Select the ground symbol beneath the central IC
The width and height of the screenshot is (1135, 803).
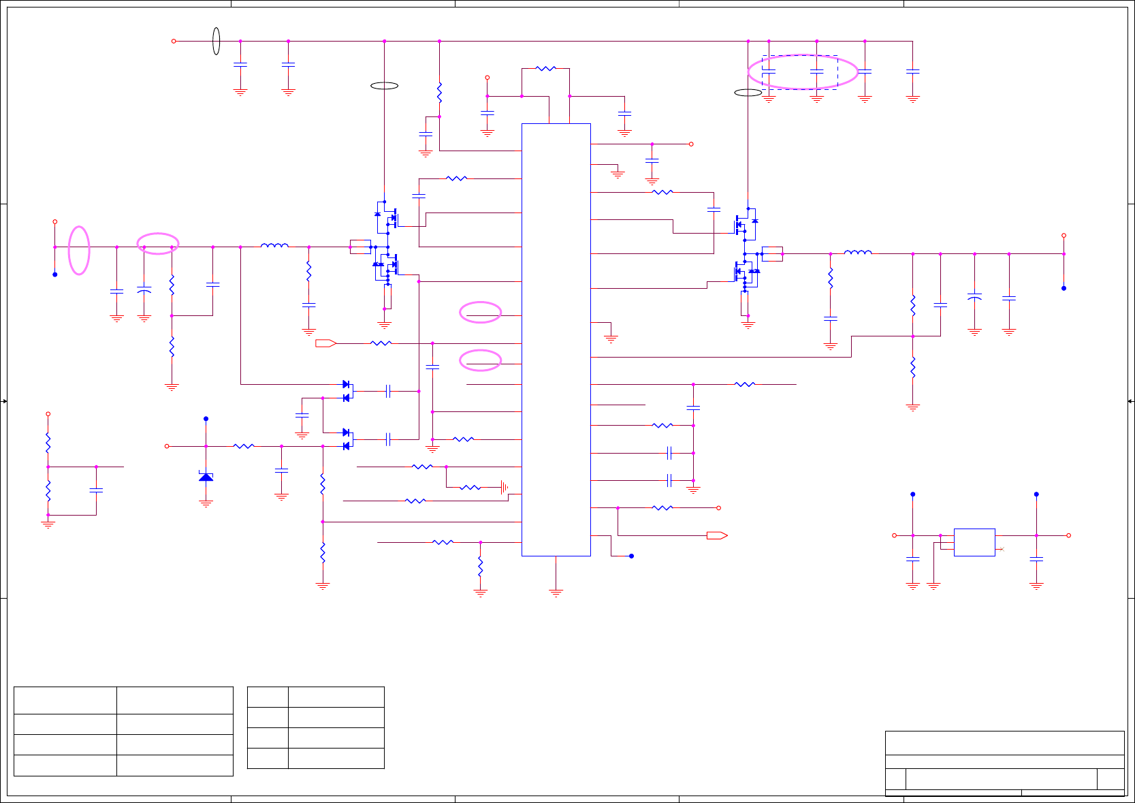[x=556, y=593]
